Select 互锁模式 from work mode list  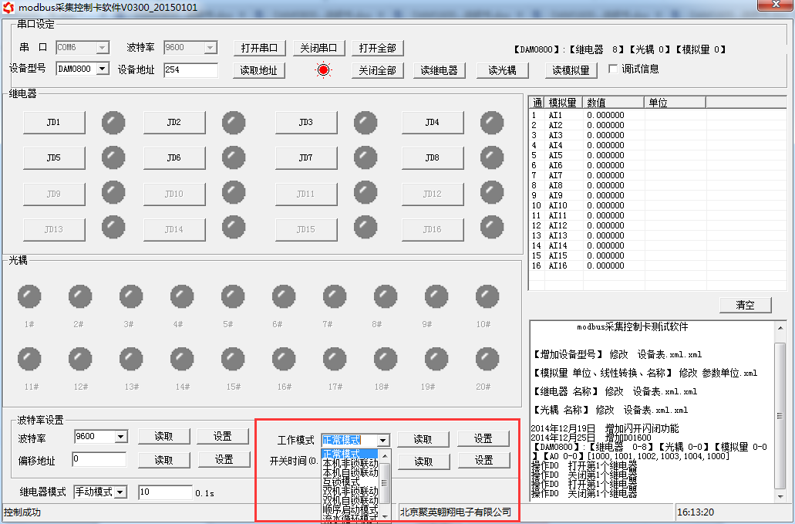(x=341, y=482)
